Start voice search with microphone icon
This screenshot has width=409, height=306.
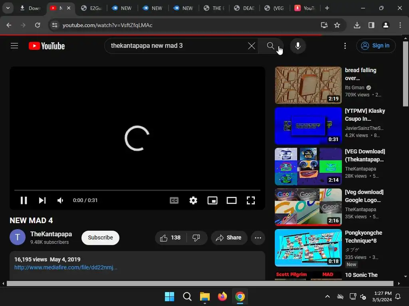[x=298, y=46]
